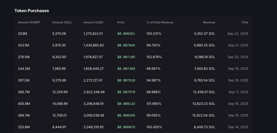Select the 8,302.60 SOL amount
Viewport: 277px width, 133px height.
coord(59,57)
